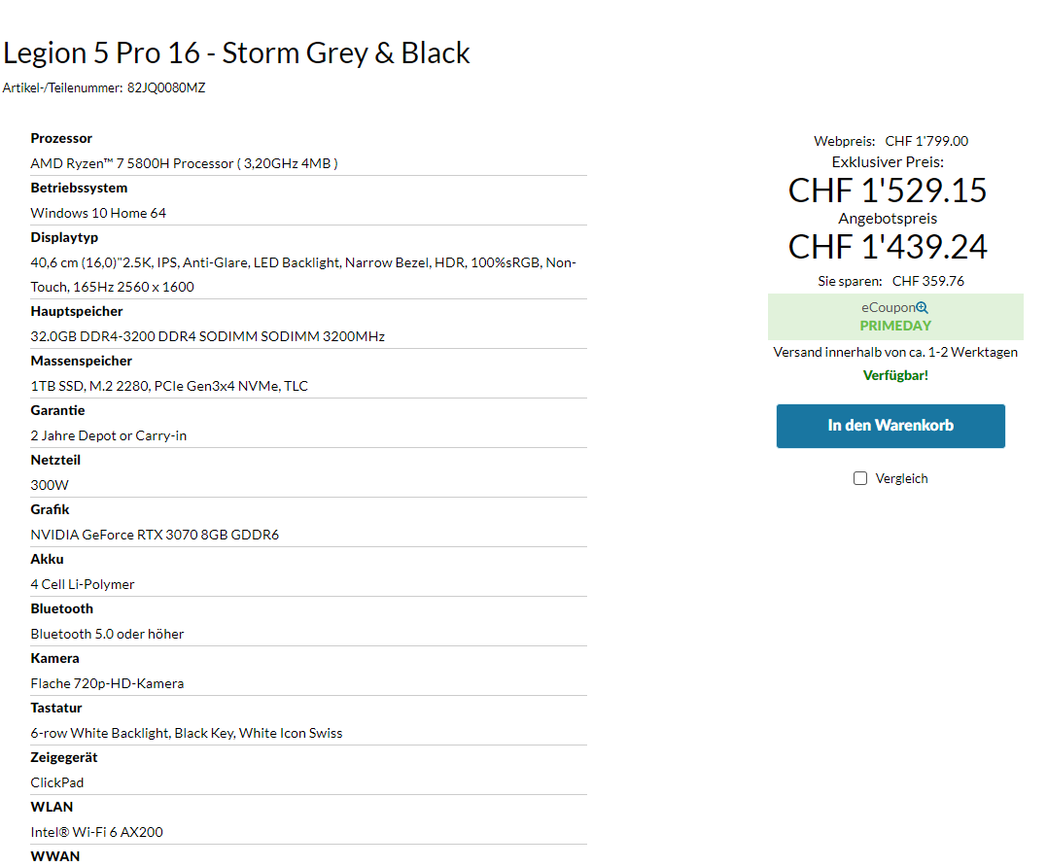Click the Angebotspreis CHF 1'439.24
Screen dimensions: 1047x867
click(x=888, y=247)
